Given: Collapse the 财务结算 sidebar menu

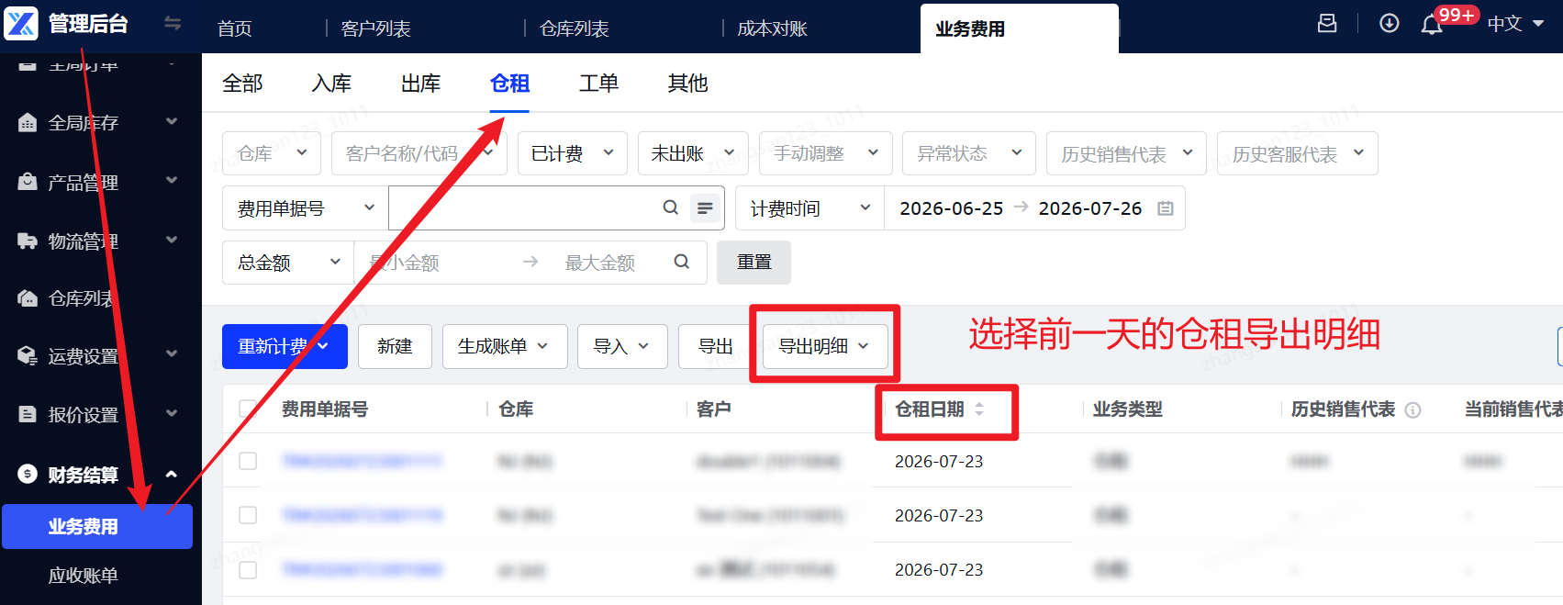Looking at the screenshot, I should coord(172,474).
